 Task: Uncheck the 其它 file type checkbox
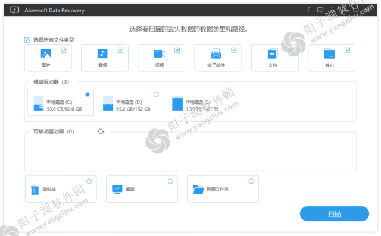point(348,50)
